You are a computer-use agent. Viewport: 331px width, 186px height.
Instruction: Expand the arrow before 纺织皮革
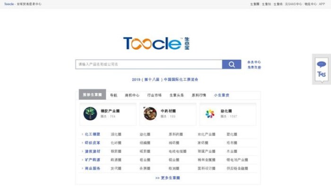point(82,143)
